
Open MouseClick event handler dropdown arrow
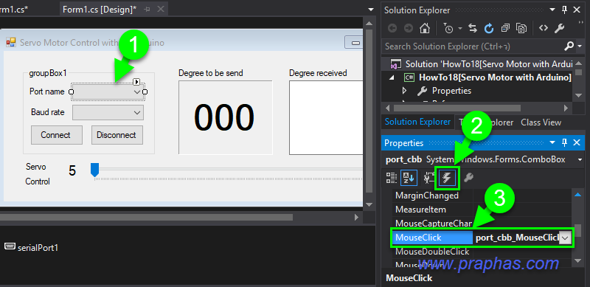pyautogui.click(x=566, y=238)
